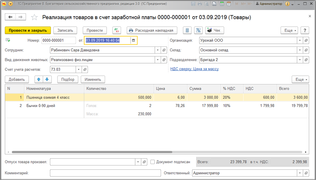Viewport: 316px width, 180px height.
Task: Expand the Подразделение dropdown
Action: (300, 60)
